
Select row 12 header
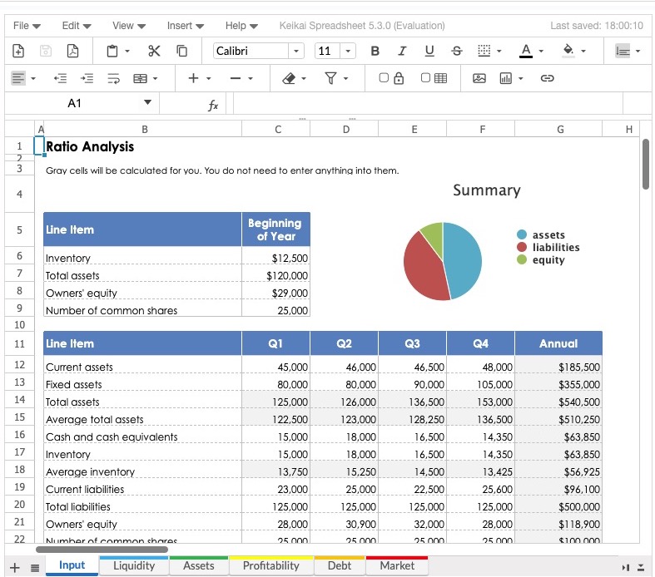coord(19,365)
